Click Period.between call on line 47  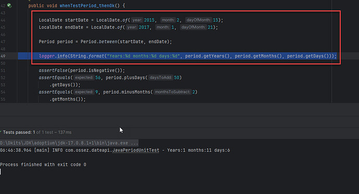click(x=126, y=42)
